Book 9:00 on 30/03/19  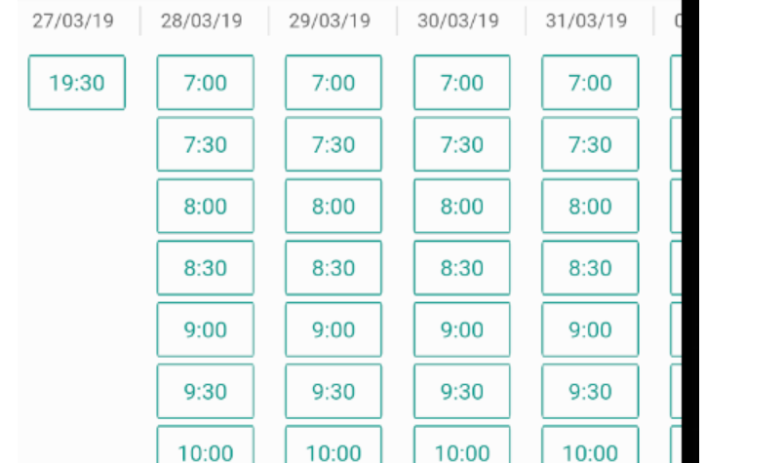coord(462,329)
